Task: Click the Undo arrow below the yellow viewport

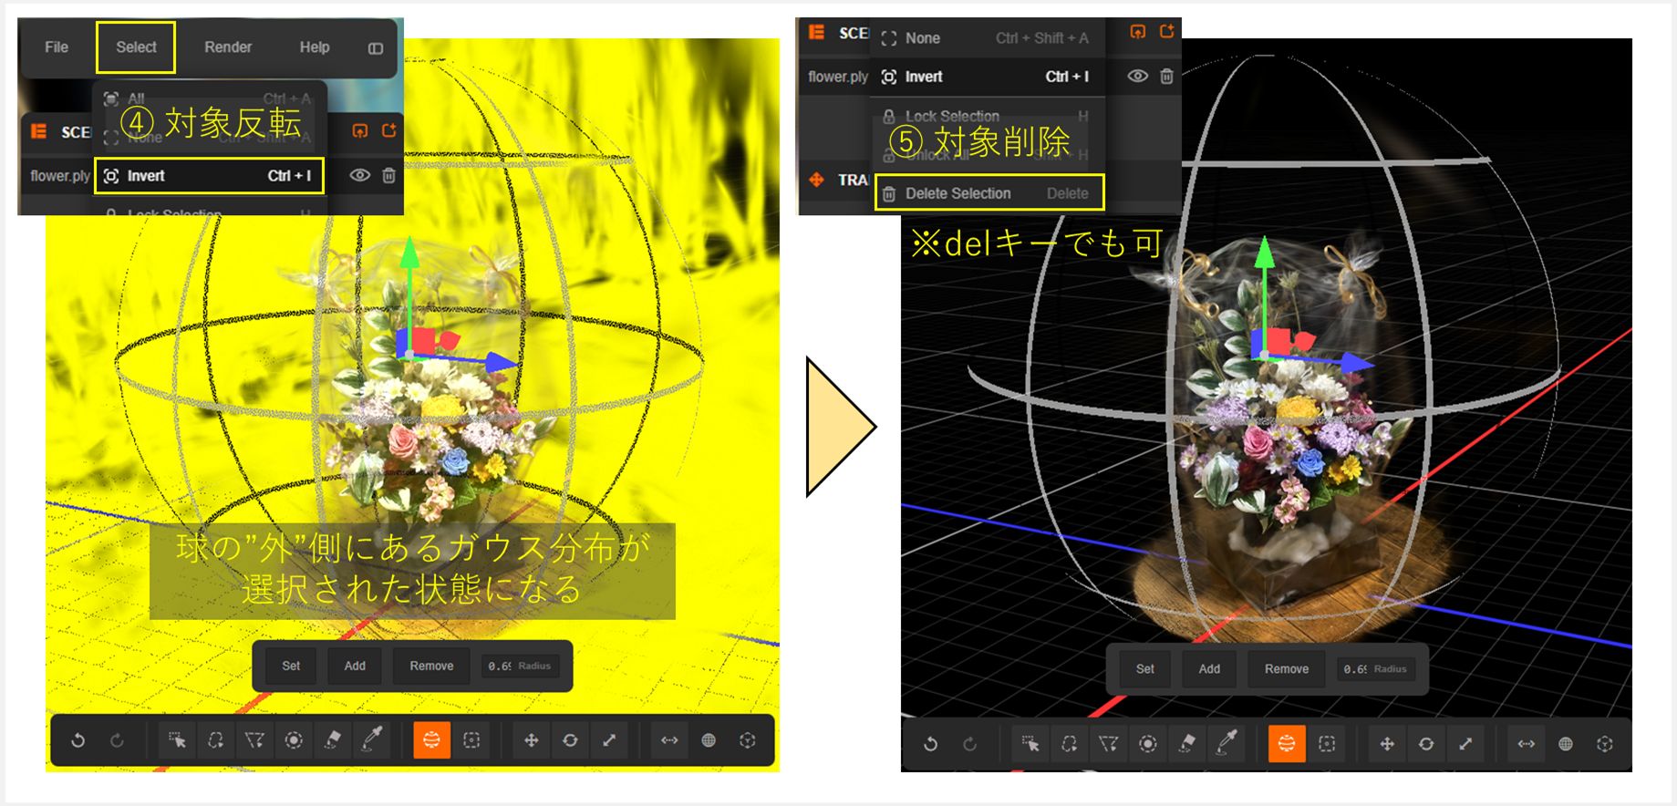Action: [78, 740]
